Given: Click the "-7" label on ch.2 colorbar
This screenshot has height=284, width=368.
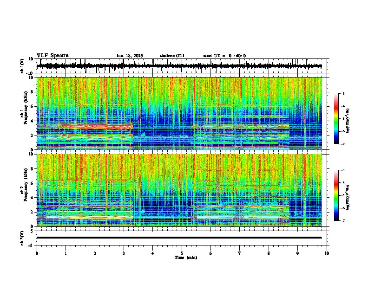Looking at the screenshot, I should [342, 220].
